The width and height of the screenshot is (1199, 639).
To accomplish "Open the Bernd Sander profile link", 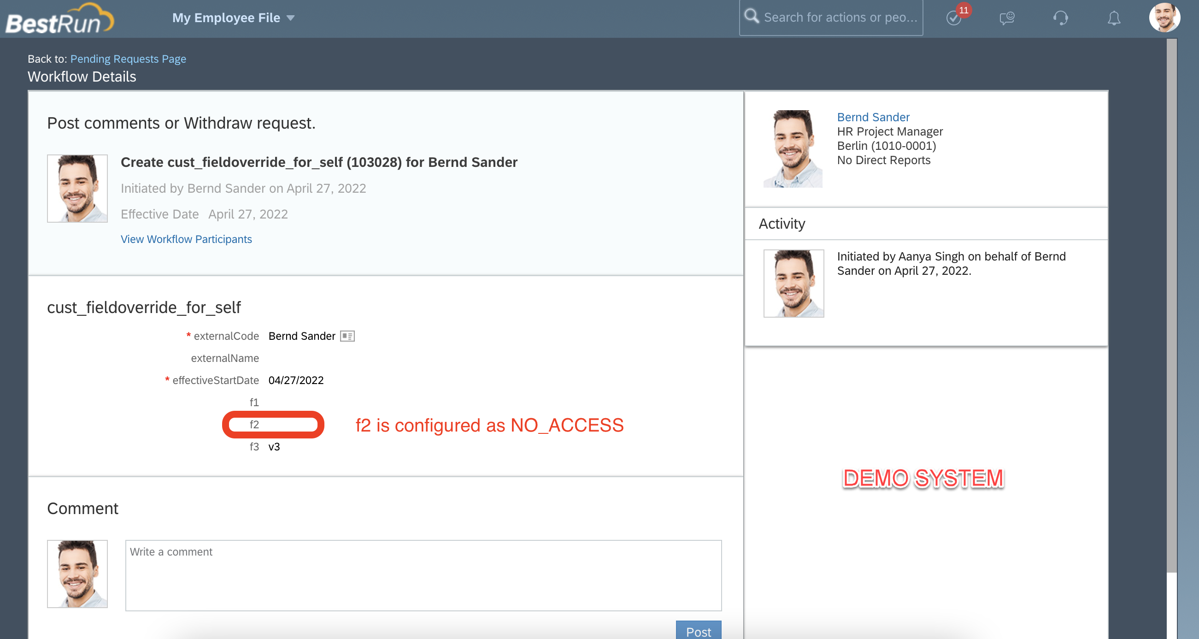I will (x=873, y=117).
